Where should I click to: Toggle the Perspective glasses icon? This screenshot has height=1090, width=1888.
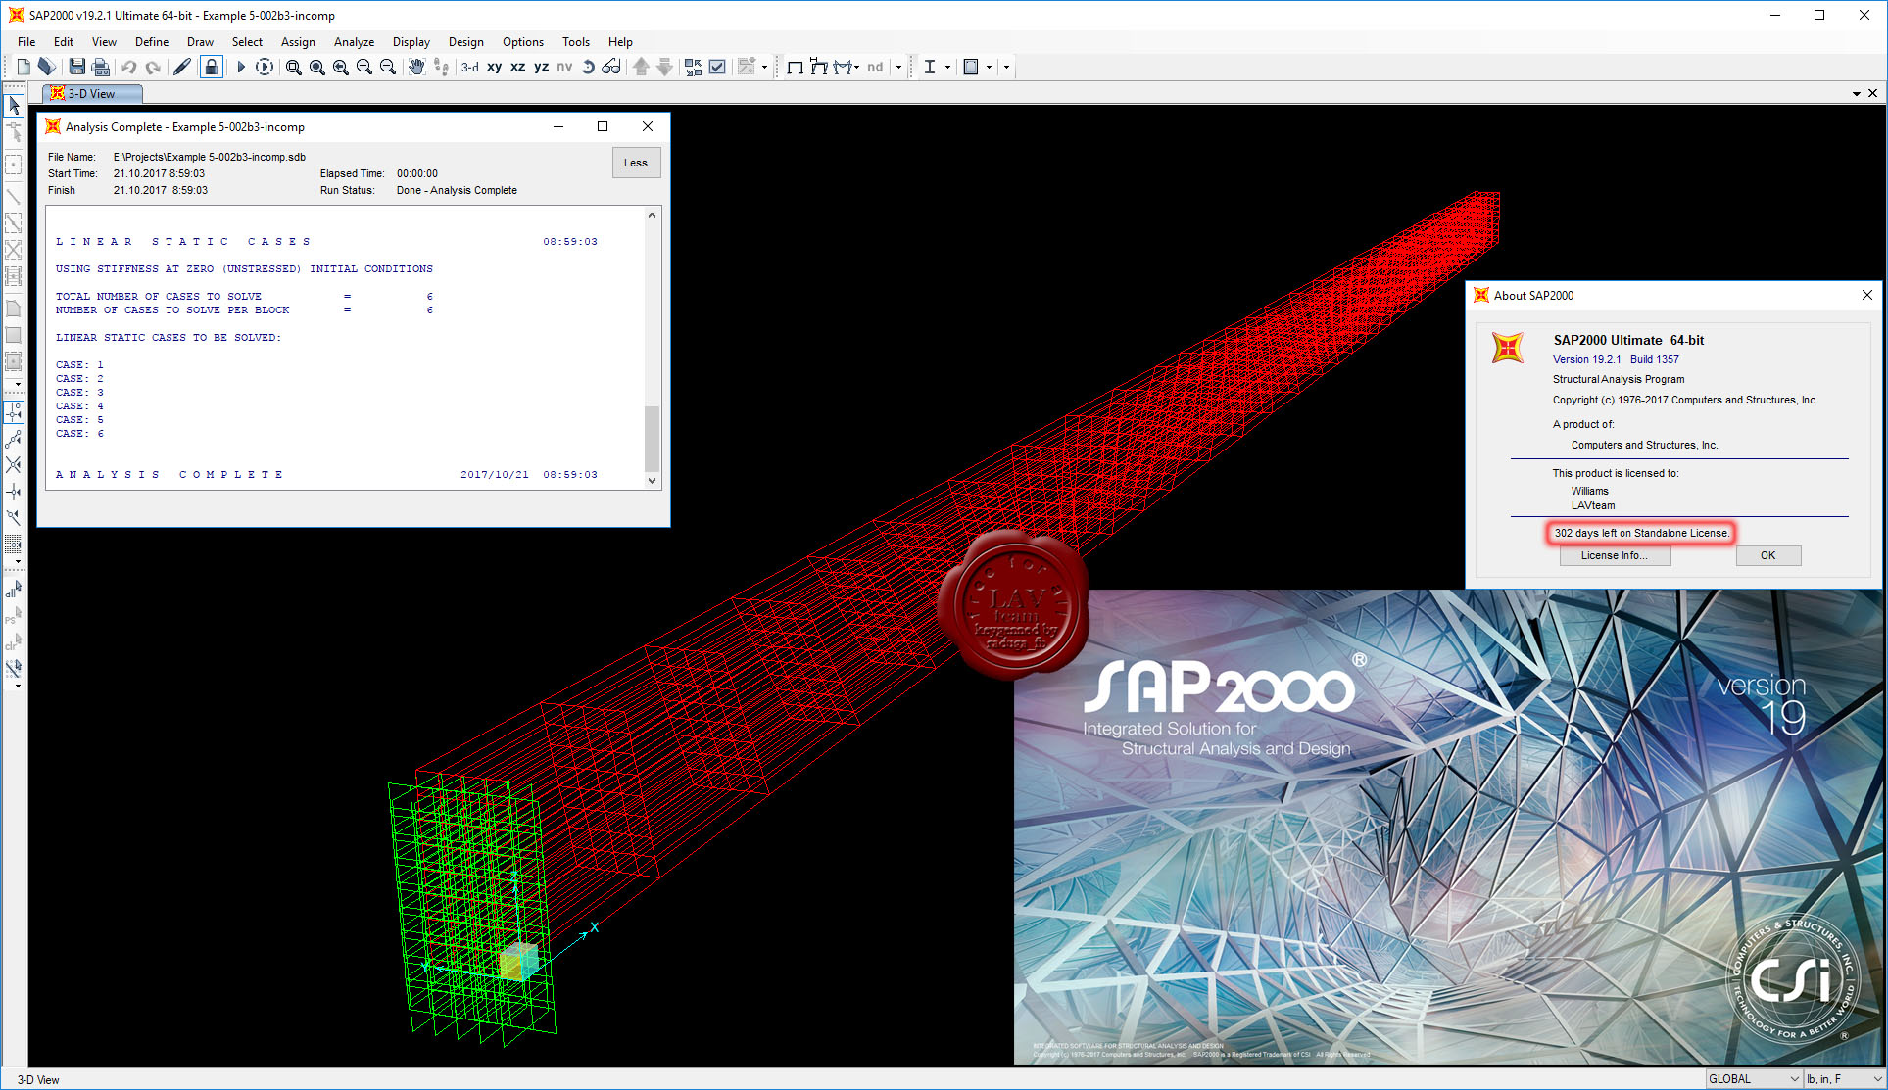click(611, 67)
